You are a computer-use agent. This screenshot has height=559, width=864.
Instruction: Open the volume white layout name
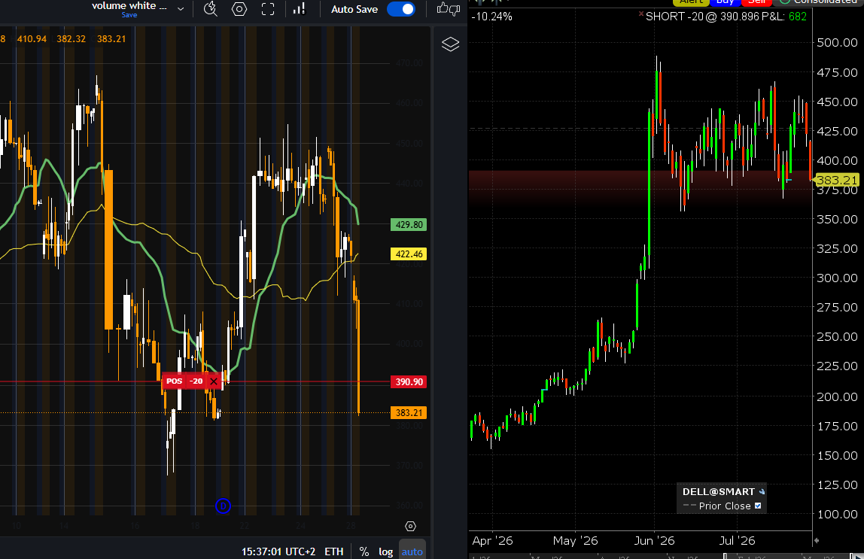[129, 6]
